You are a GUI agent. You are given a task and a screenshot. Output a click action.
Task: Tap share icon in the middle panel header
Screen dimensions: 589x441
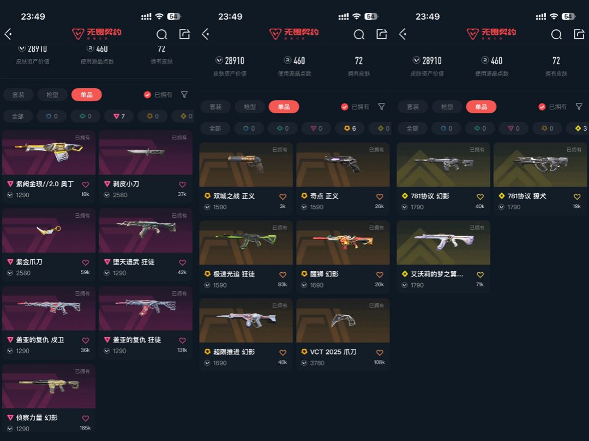pos(382,34)
